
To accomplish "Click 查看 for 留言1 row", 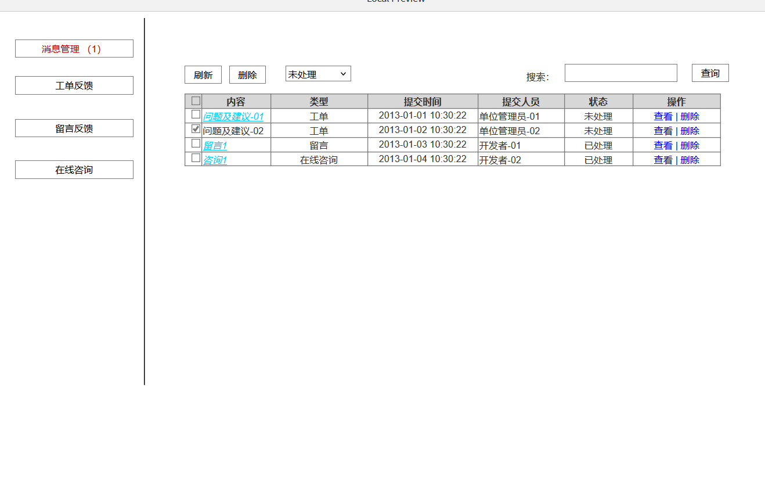I will pyautogui.click(x=663, y=145).
